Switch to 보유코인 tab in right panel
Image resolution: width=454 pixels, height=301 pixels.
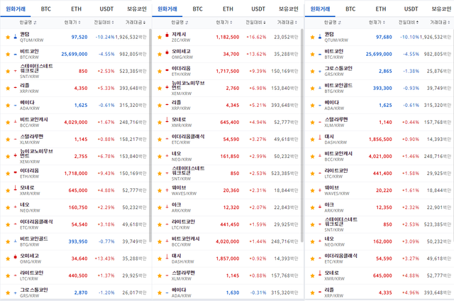tap(441, 9)
